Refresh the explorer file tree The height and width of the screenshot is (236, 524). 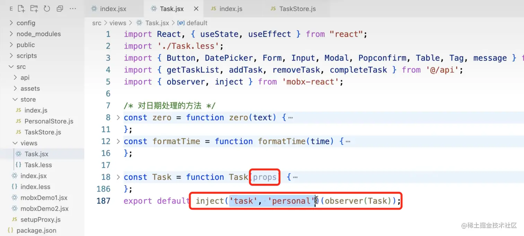47,9
